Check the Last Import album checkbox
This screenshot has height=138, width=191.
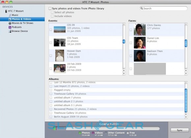(x=51, y=86)
